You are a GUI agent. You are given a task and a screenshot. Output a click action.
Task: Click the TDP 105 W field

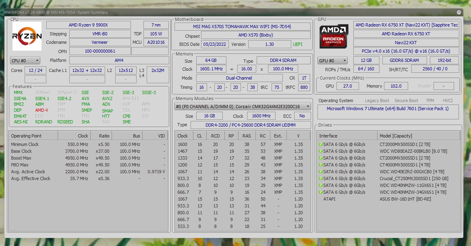pos(156,34)
